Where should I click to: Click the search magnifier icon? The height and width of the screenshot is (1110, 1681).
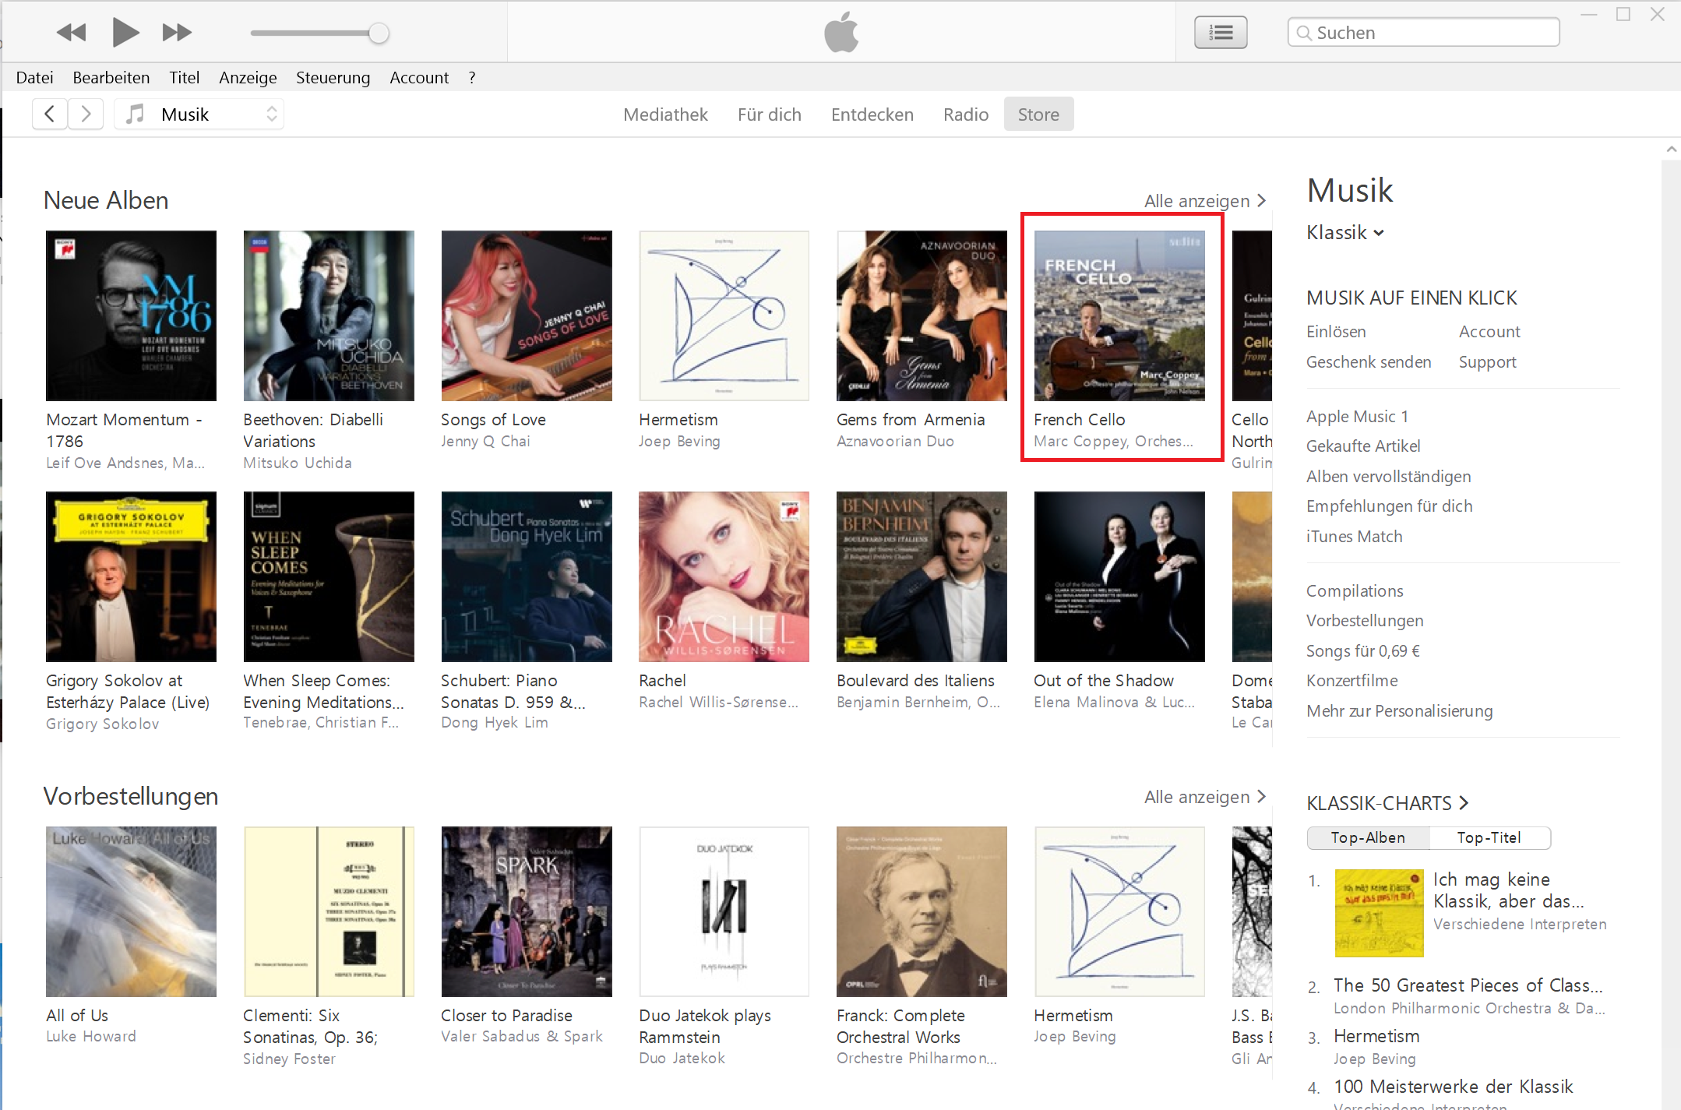click(x=1304, y=33)
